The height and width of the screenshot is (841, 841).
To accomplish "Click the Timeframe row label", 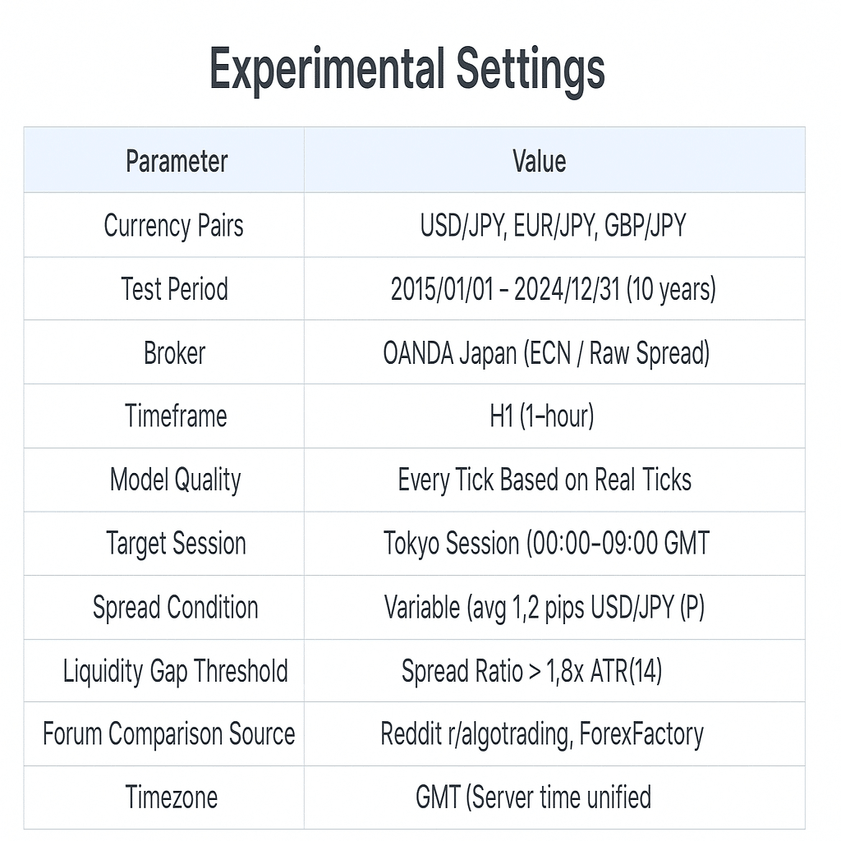I will click(x=176, y=416).
